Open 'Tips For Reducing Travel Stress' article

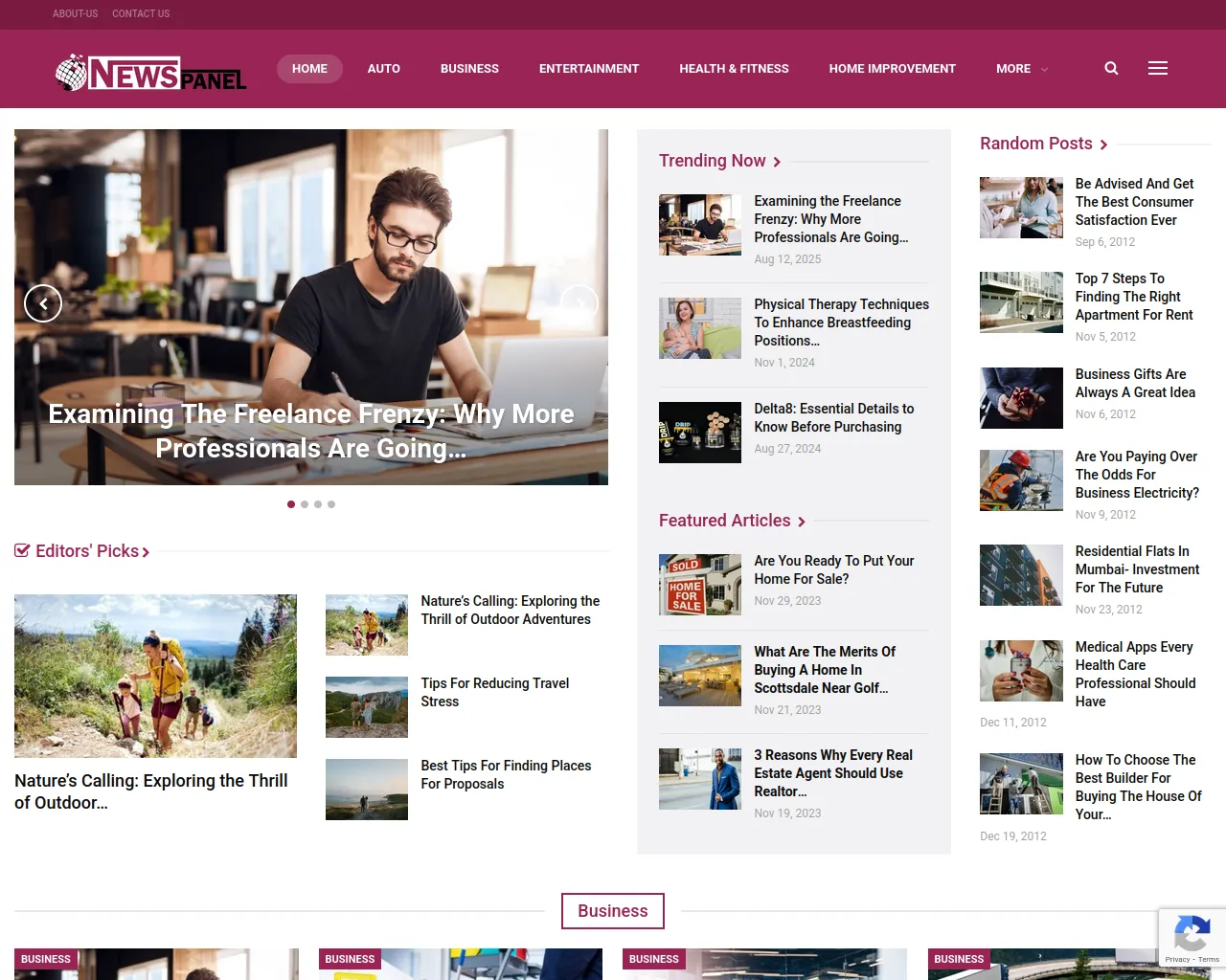(495, 693)
